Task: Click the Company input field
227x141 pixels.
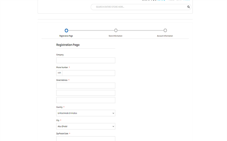Action: click(x=86, y=60)
